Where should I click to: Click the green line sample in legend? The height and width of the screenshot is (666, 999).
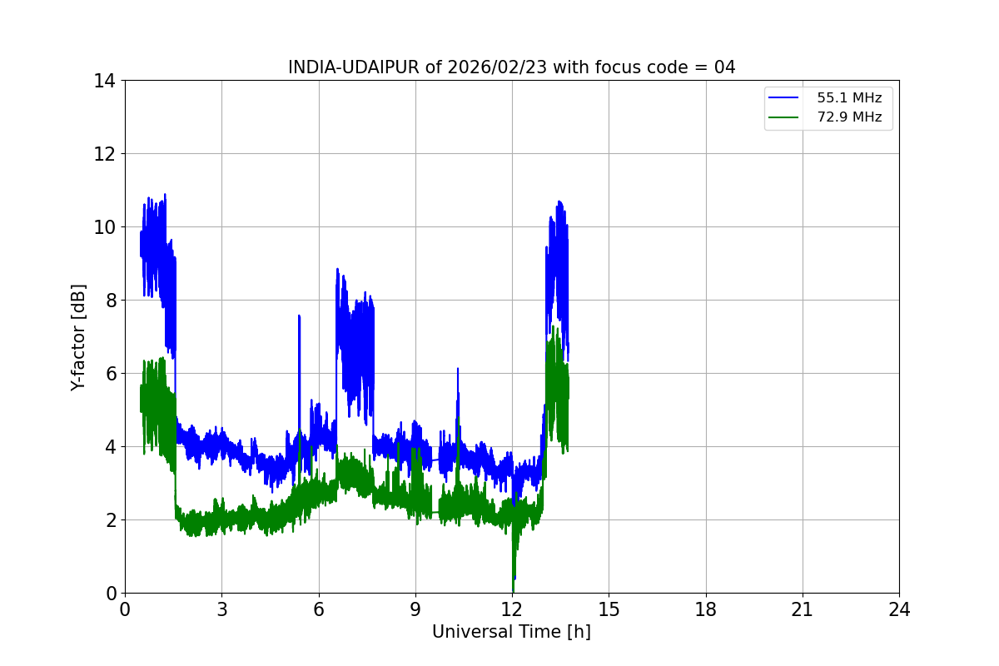click(783, 117)
